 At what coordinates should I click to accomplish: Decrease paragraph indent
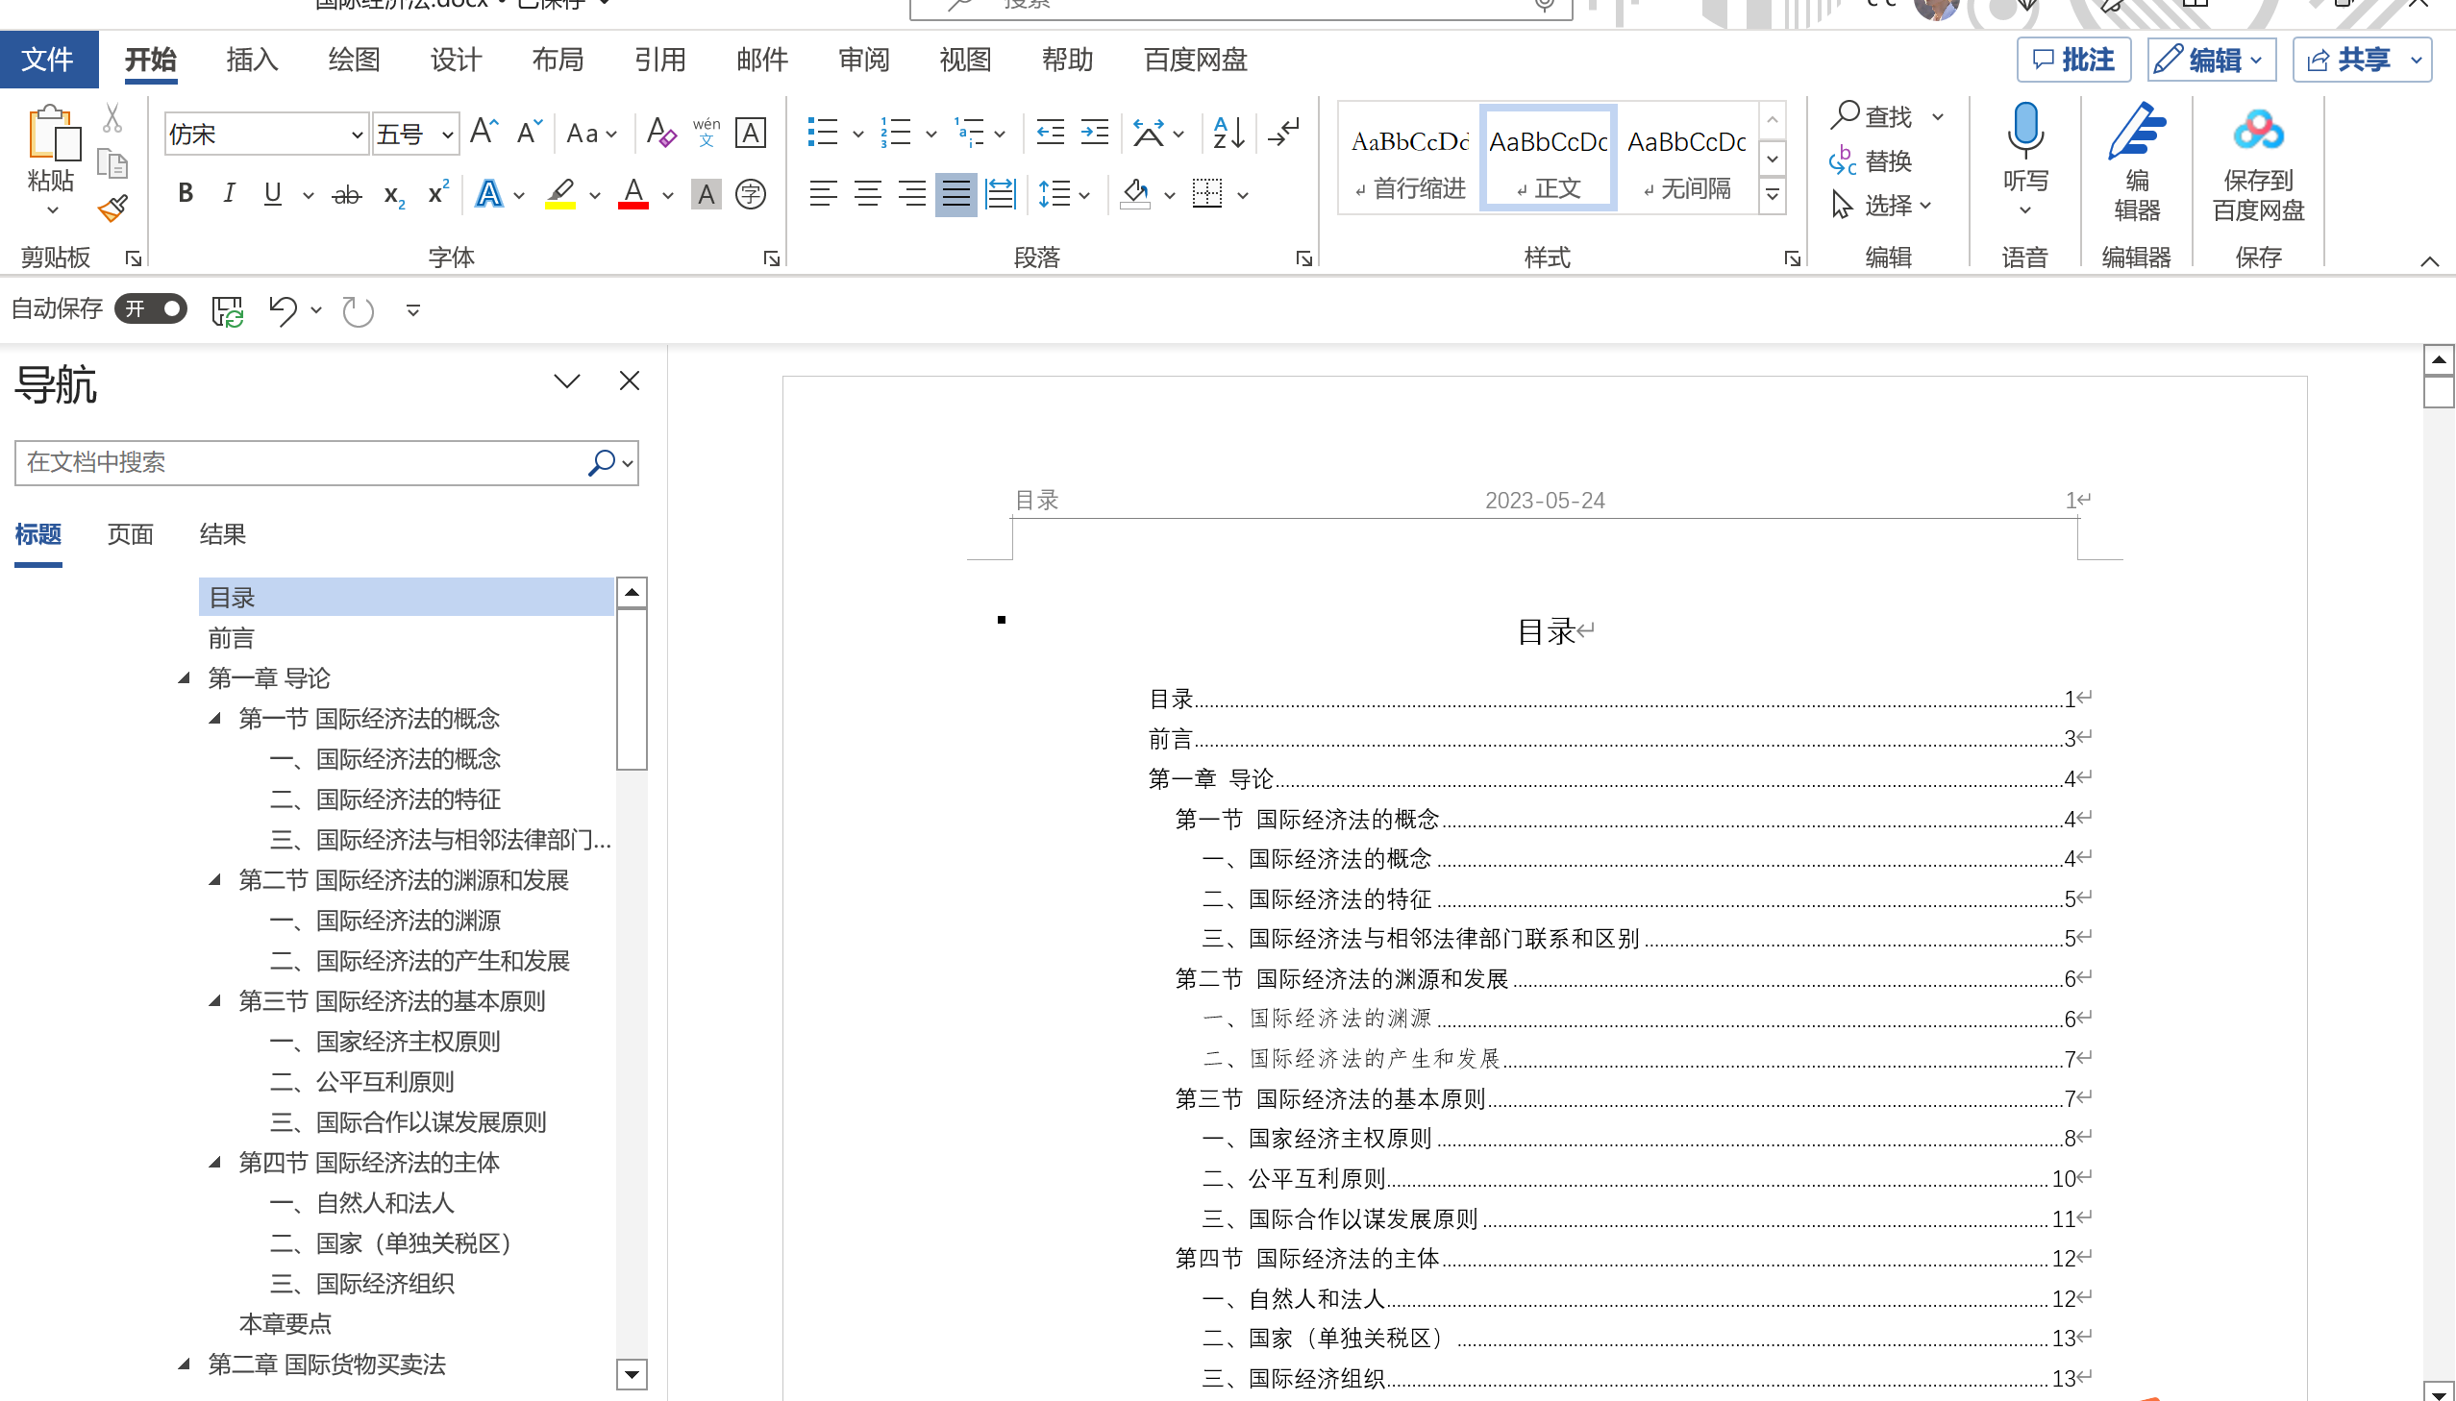[x=1050, y=132]
